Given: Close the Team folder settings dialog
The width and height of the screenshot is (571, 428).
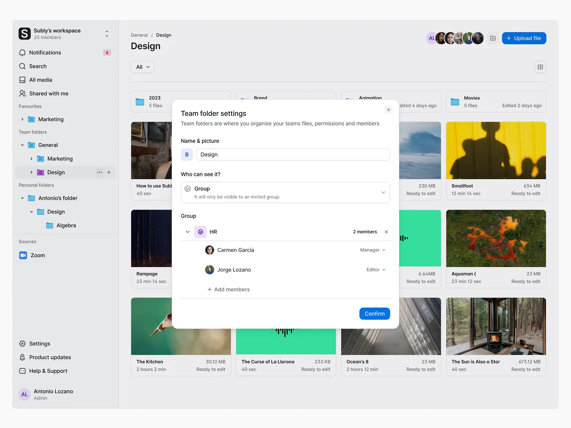Looking at the screenshot, I should tap(388, 110).
